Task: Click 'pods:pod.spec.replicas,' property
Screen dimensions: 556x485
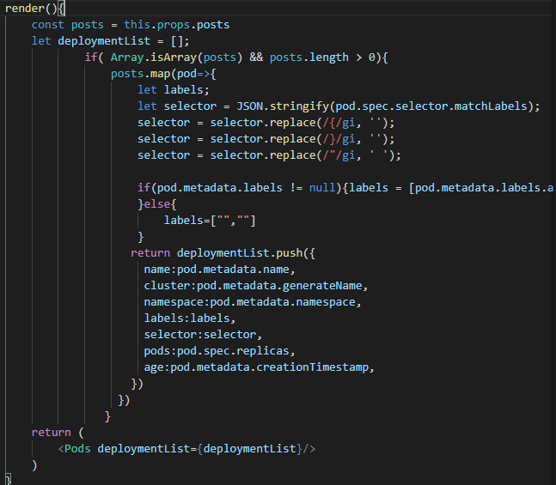Action: click(x=219, y=351)
